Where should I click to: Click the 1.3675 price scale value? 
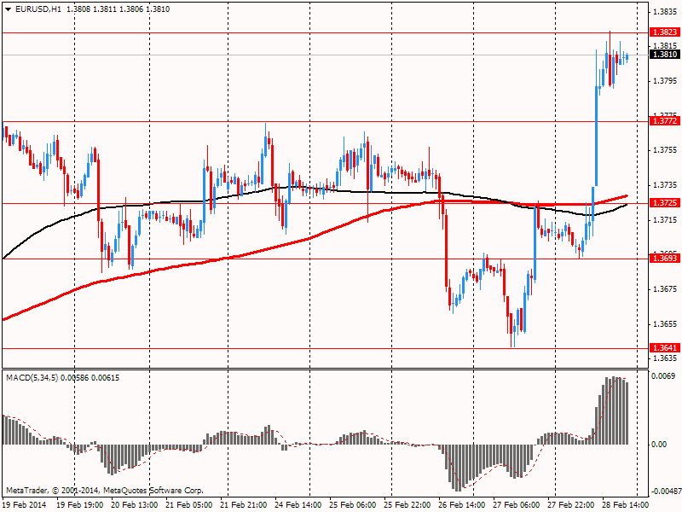point(666,289)
